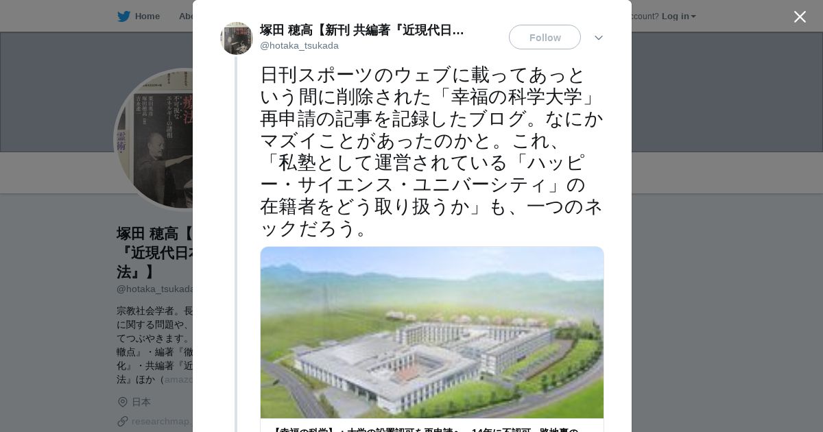The width and height of the screenshot is (823, 432).
Task: Open the researchmap profile link
Action: pos(162,421)
